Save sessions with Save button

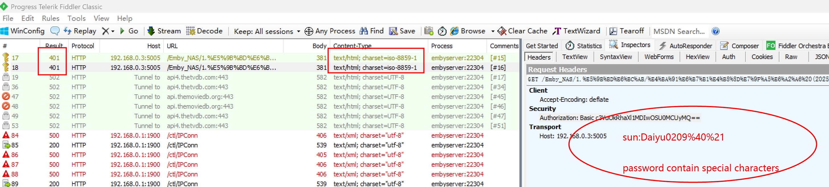[x=402, y=31]
